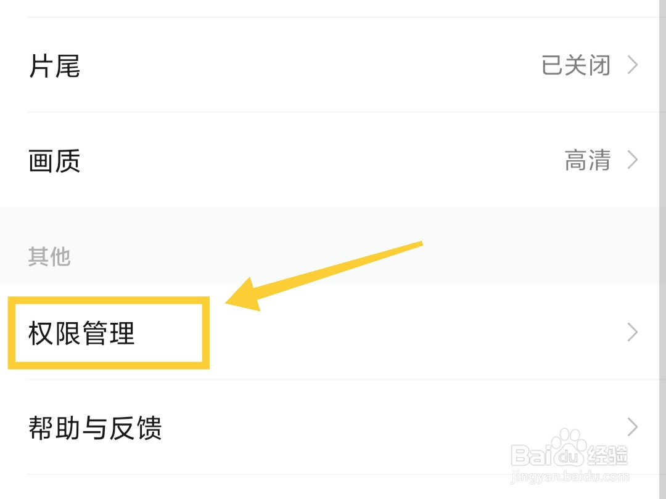Open the 画质 quality setting
Image resolution: width=666 pixels, height=499 pixels.
tap(55, 161)
